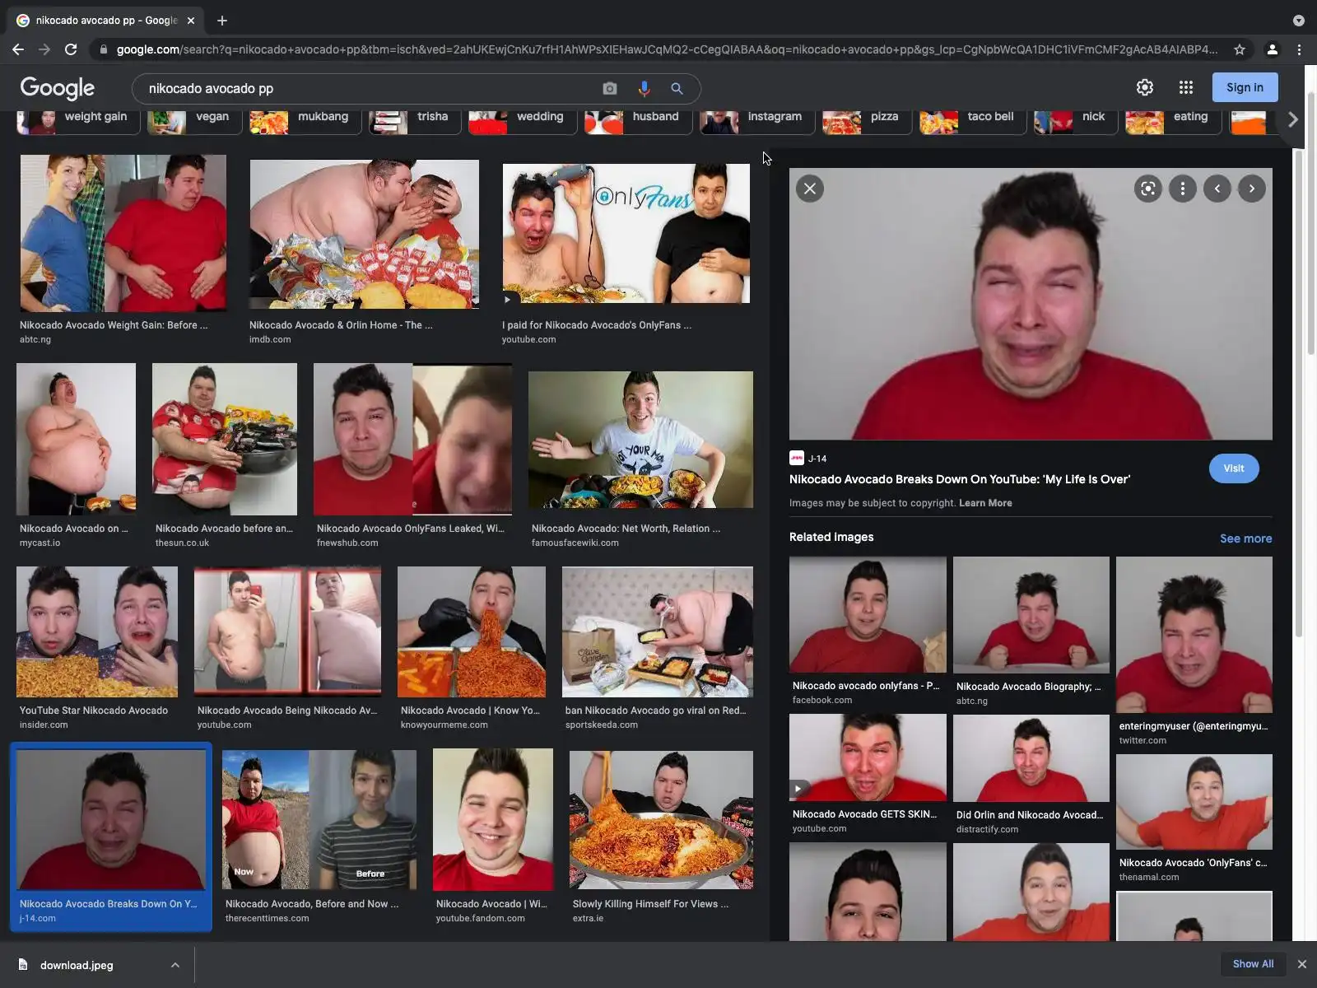Search inside image with Lens icon
The height and width of the screenshot is (988, 1317).
click(1148, 189)
